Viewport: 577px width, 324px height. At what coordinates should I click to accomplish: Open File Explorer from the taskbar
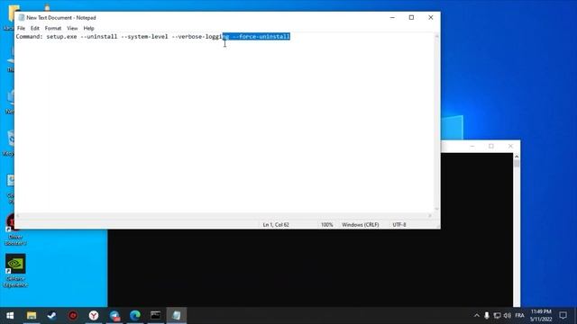tap(32, 316)
